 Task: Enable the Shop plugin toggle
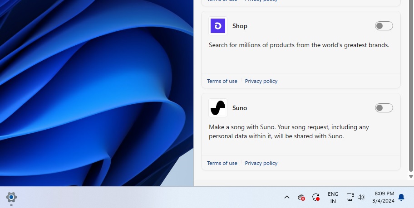(x=384, y=26)
